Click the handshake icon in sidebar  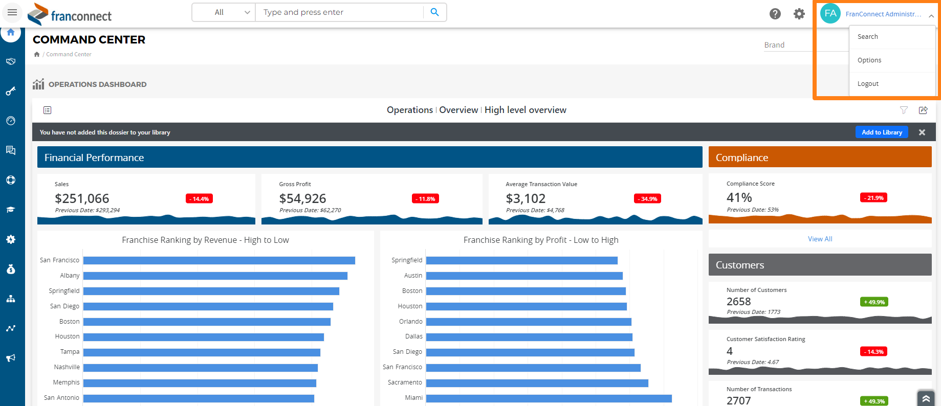tap(11, 61)
